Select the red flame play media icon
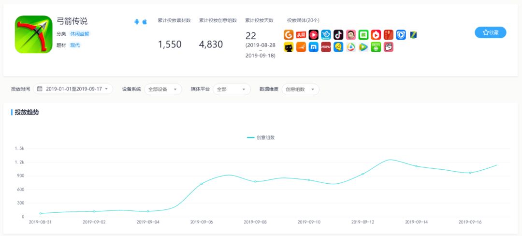This screenshot has width=522, height=236. pyautogui.click(x=376, y=35)
